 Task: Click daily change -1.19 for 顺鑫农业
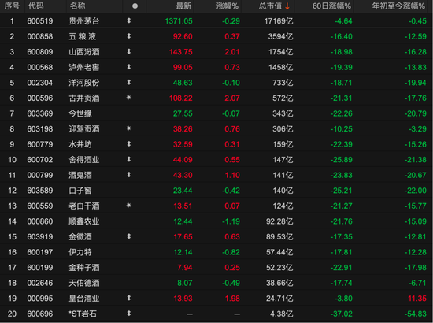click(231, 221)
